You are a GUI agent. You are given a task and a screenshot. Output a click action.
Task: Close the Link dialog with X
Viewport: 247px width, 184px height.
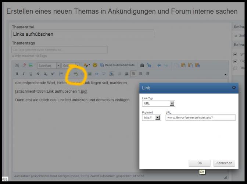tap(234, 88)
